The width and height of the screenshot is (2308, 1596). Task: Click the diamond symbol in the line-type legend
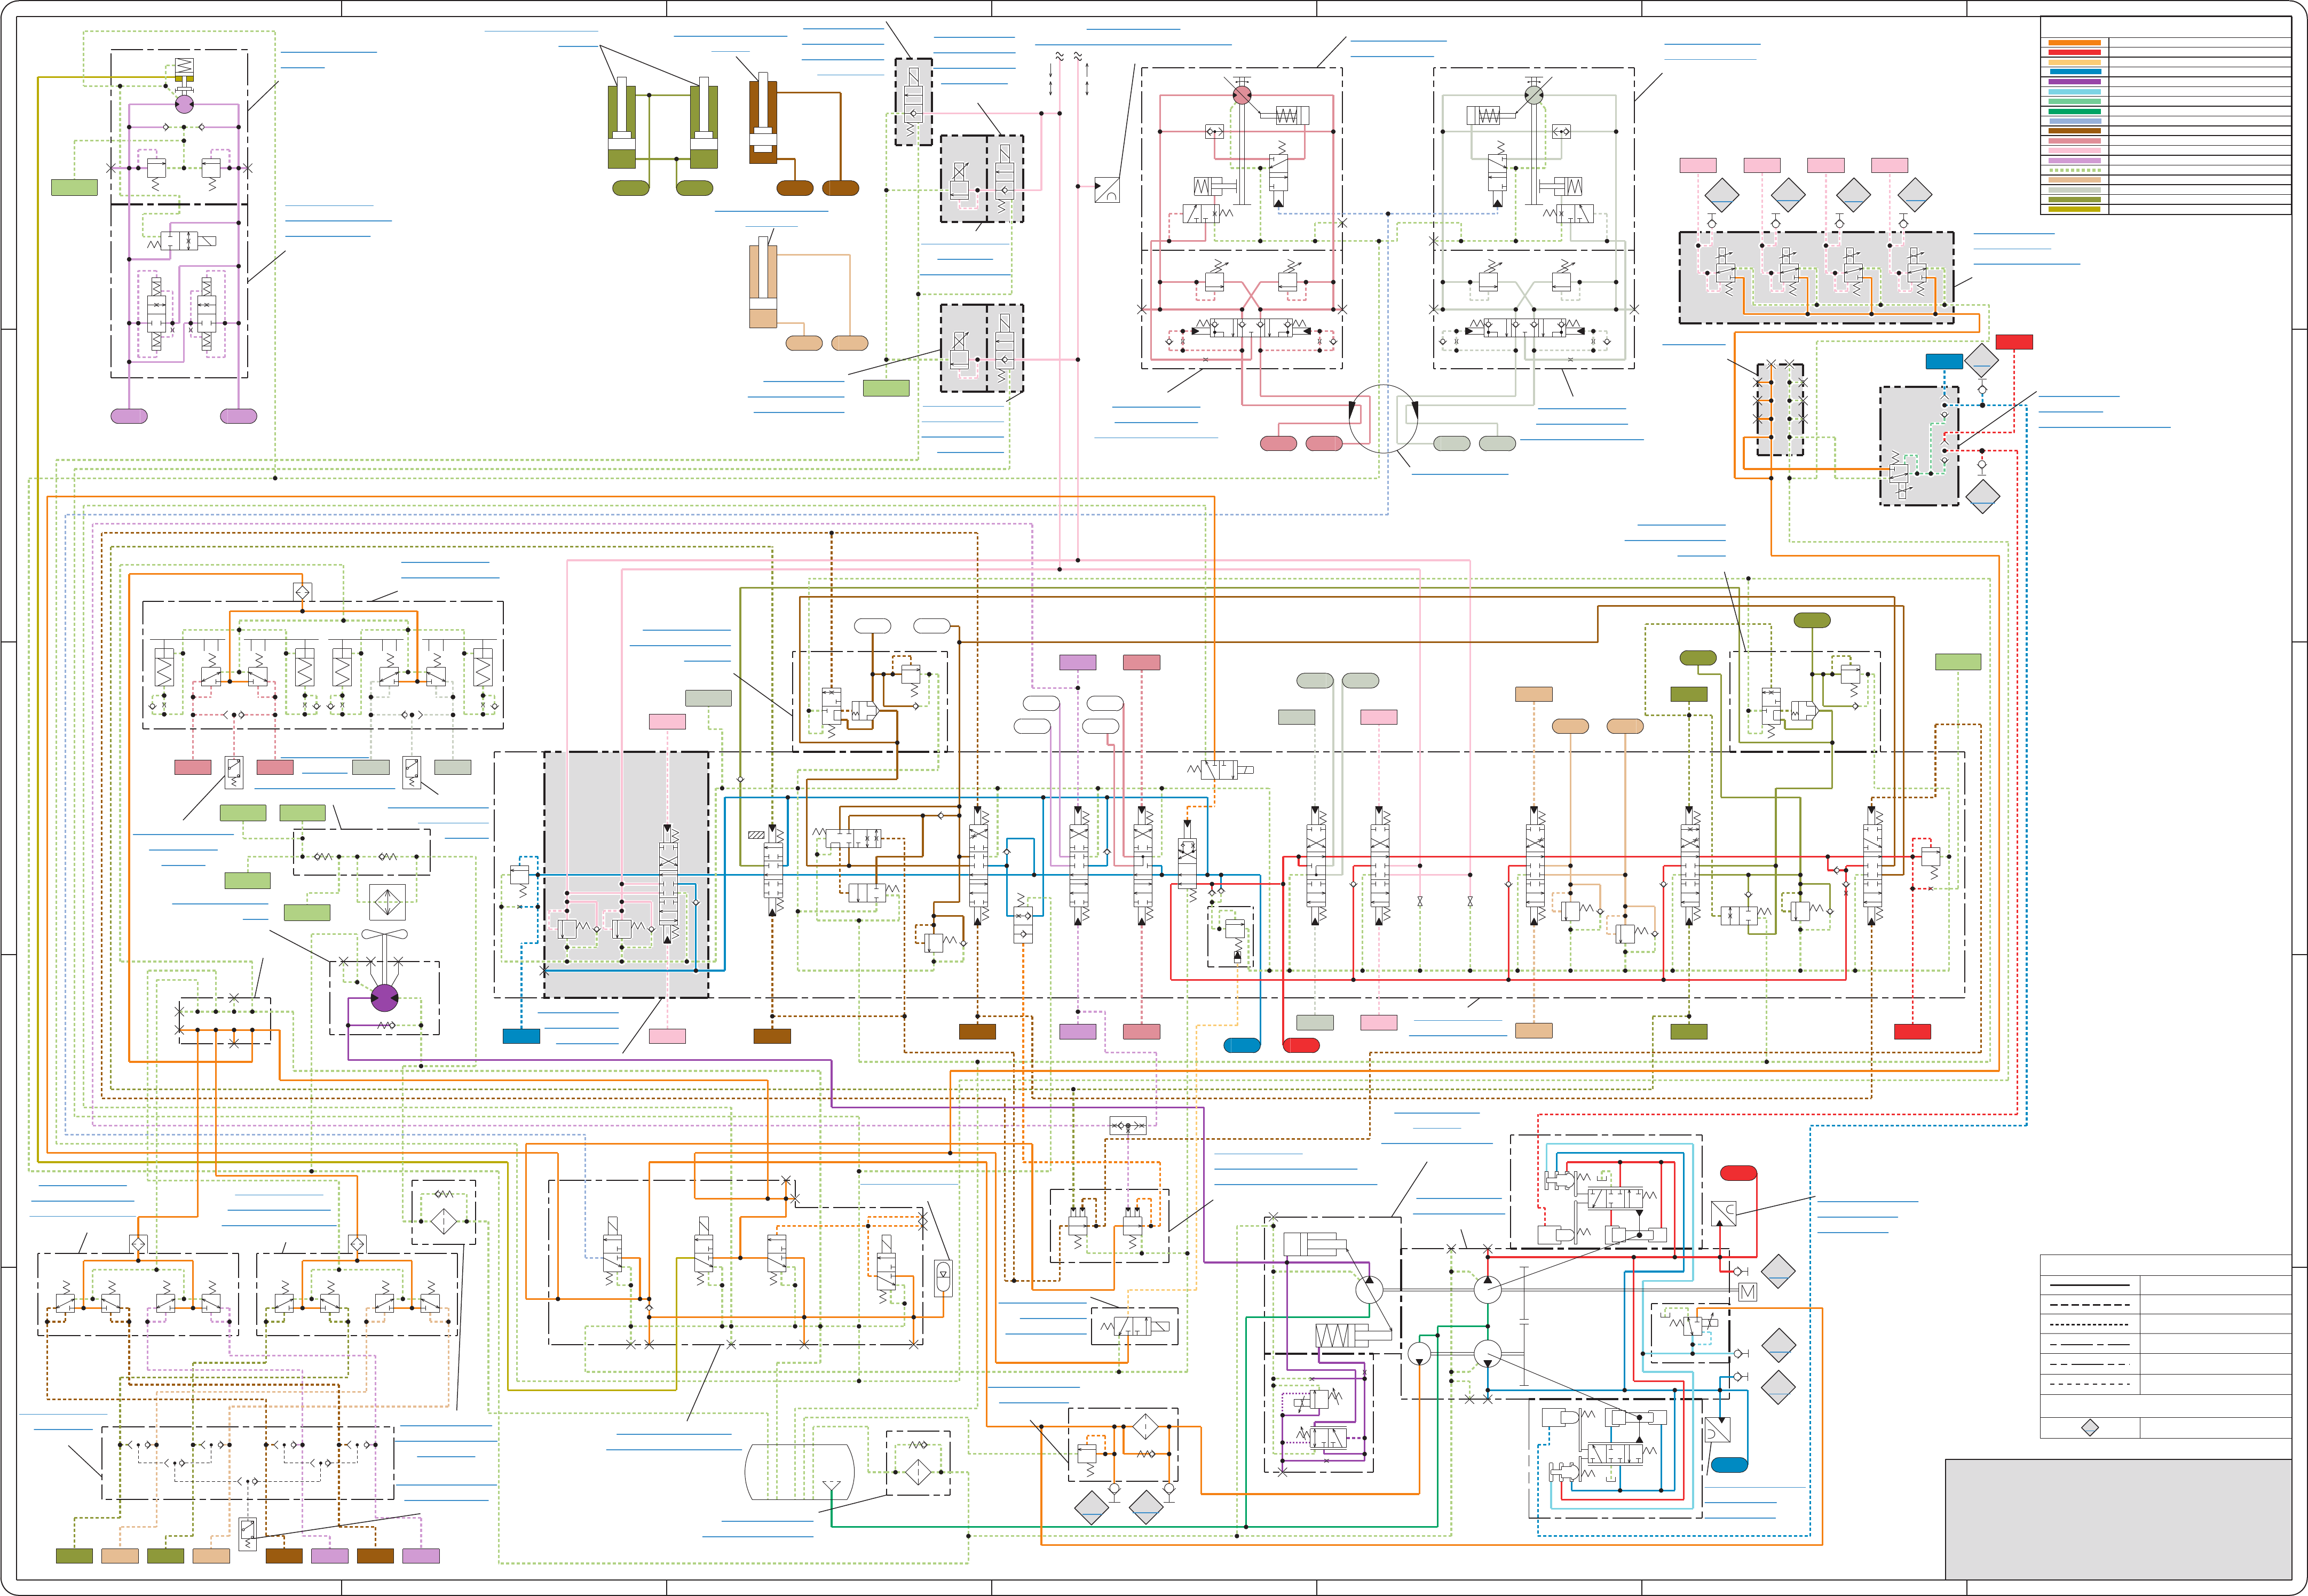click(2090, 1428)
